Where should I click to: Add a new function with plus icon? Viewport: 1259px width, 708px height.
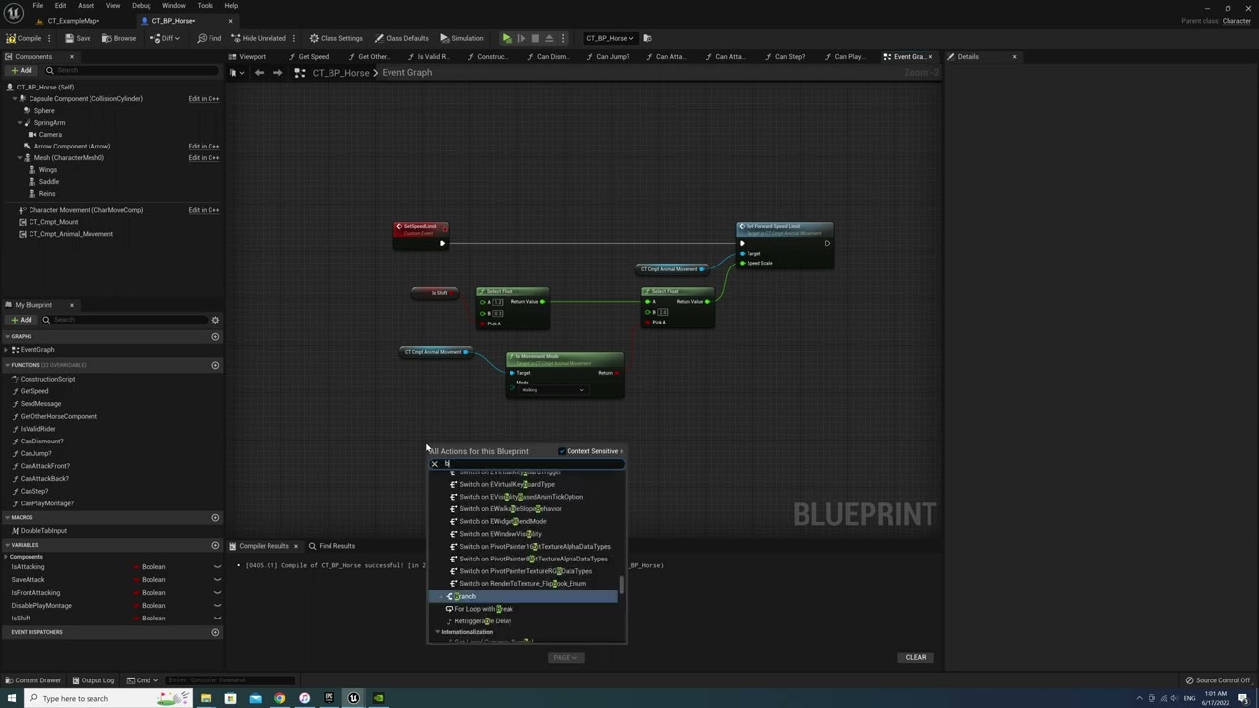click(215, 365)
